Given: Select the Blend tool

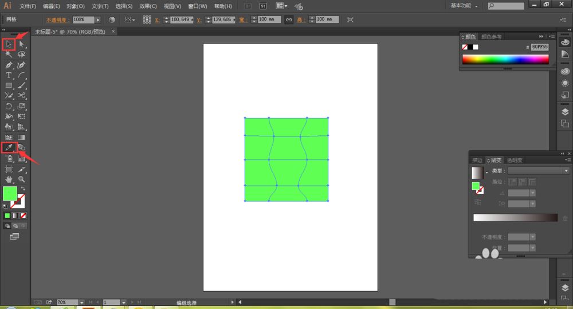Looking at the screenshot, I should click(x=21, y=148).
